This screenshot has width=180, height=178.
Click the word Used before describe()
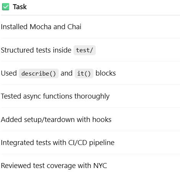(9, 73)
